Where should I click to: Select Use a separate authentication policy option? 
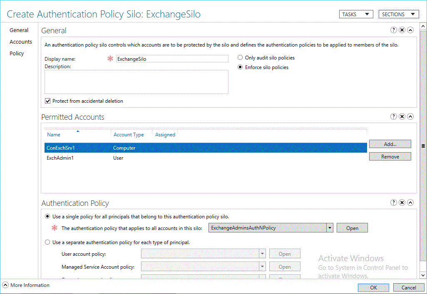pos(47,242)
